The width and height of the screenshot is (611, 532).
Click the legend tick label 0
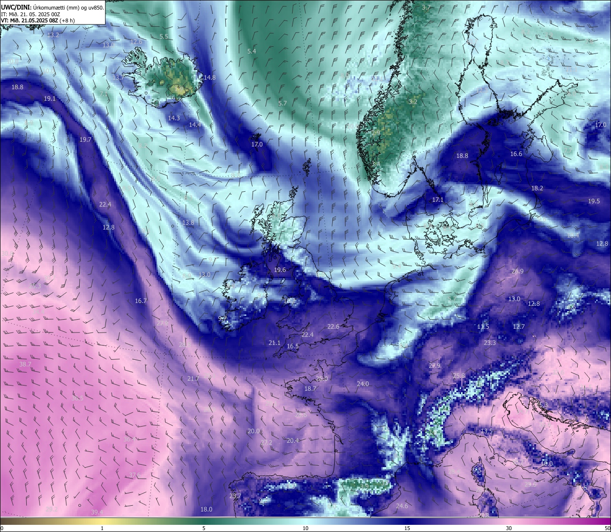pyautogui.click(x=2, y=528)
